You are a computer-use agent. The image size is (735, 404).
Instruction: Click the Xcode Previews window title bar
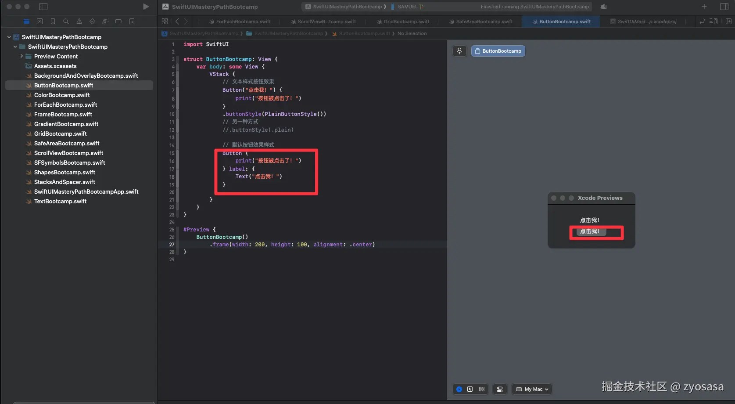point(591,198)
